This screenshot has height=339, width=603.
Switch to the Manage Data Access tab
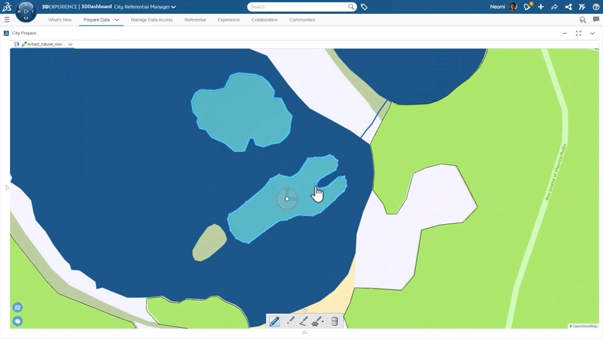pyautogui.click(x=151, y=19)
